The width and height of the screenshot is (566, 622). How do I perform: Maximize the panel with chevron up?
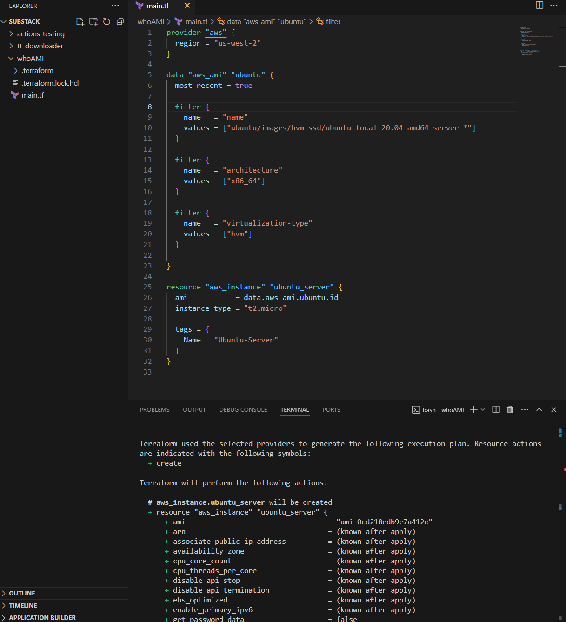coord(539,409)
